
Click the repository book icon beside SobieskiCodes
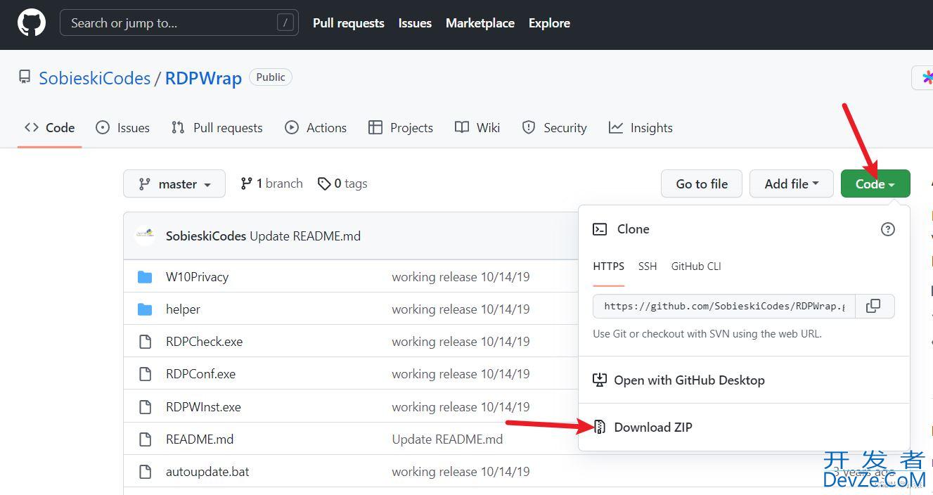[25, 77]
